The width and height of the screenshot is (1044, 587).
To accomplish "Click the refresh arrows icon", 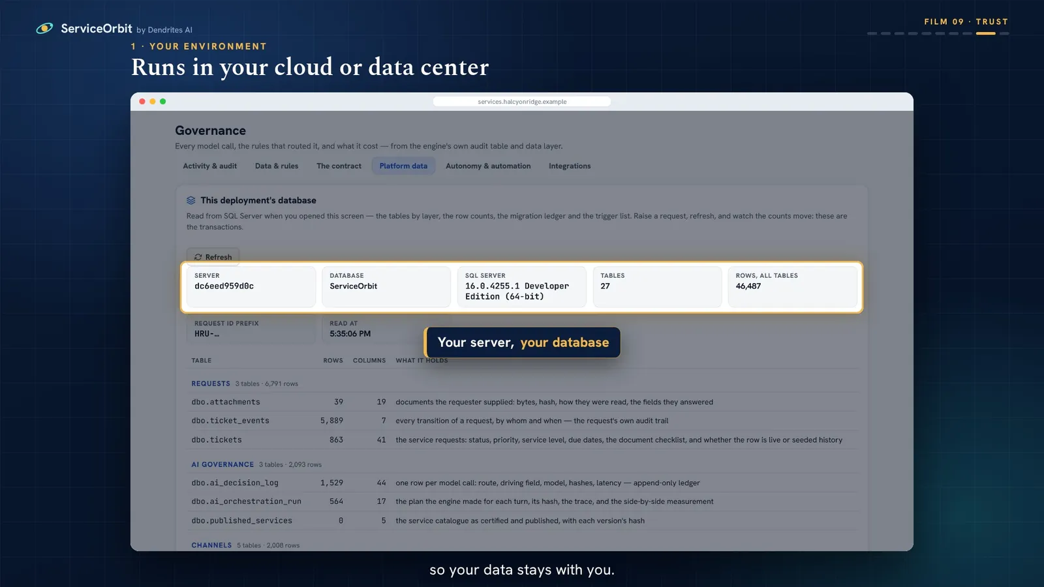I will coord(198,257).
